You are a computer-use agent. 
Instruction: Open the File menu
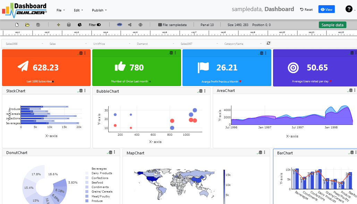click(x=60, y=10)
